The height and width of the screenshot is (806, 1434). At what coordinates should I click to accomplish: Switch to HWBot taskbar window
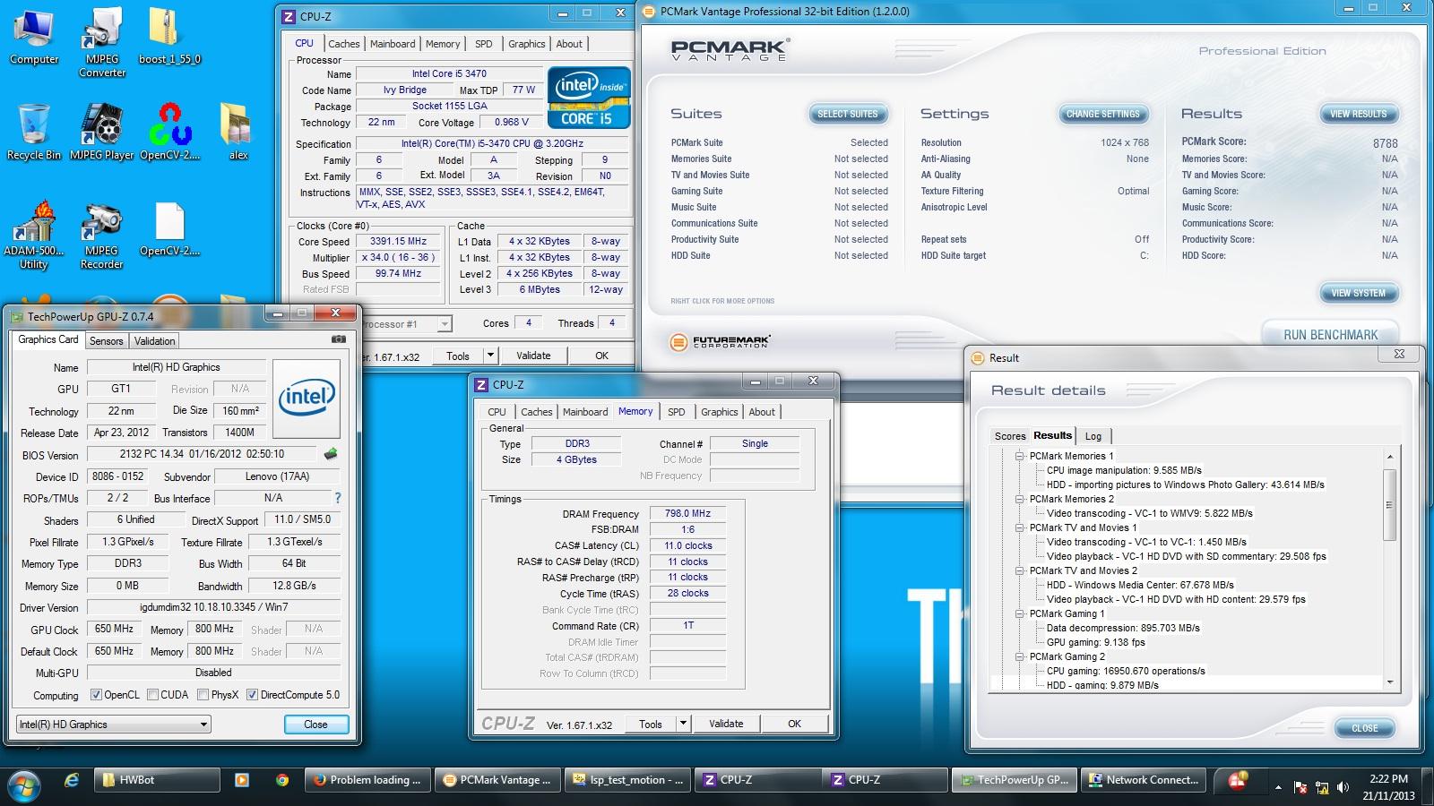coord(157,780)
